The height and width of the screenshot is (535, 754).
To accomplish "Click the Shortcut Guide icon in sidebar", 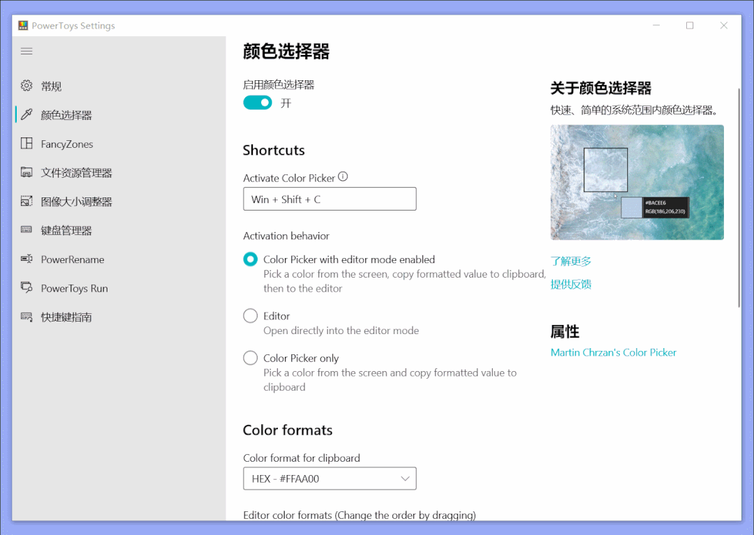I will click(27, 317).
